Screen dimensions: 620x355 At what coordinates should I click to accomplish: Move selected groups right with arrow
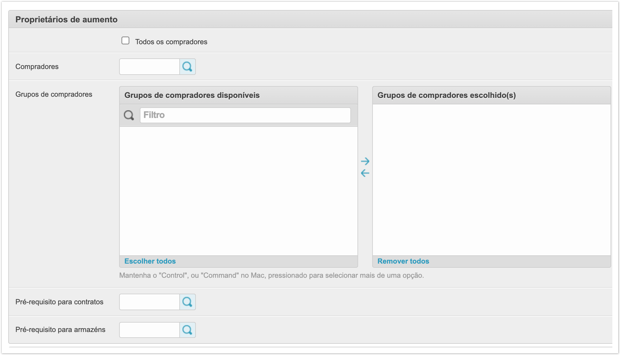[365, 161]
